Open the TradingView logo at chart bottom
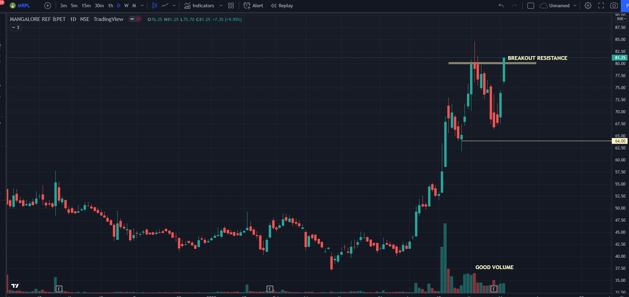Screen dimensions: 629x297 tap(15, 286)
